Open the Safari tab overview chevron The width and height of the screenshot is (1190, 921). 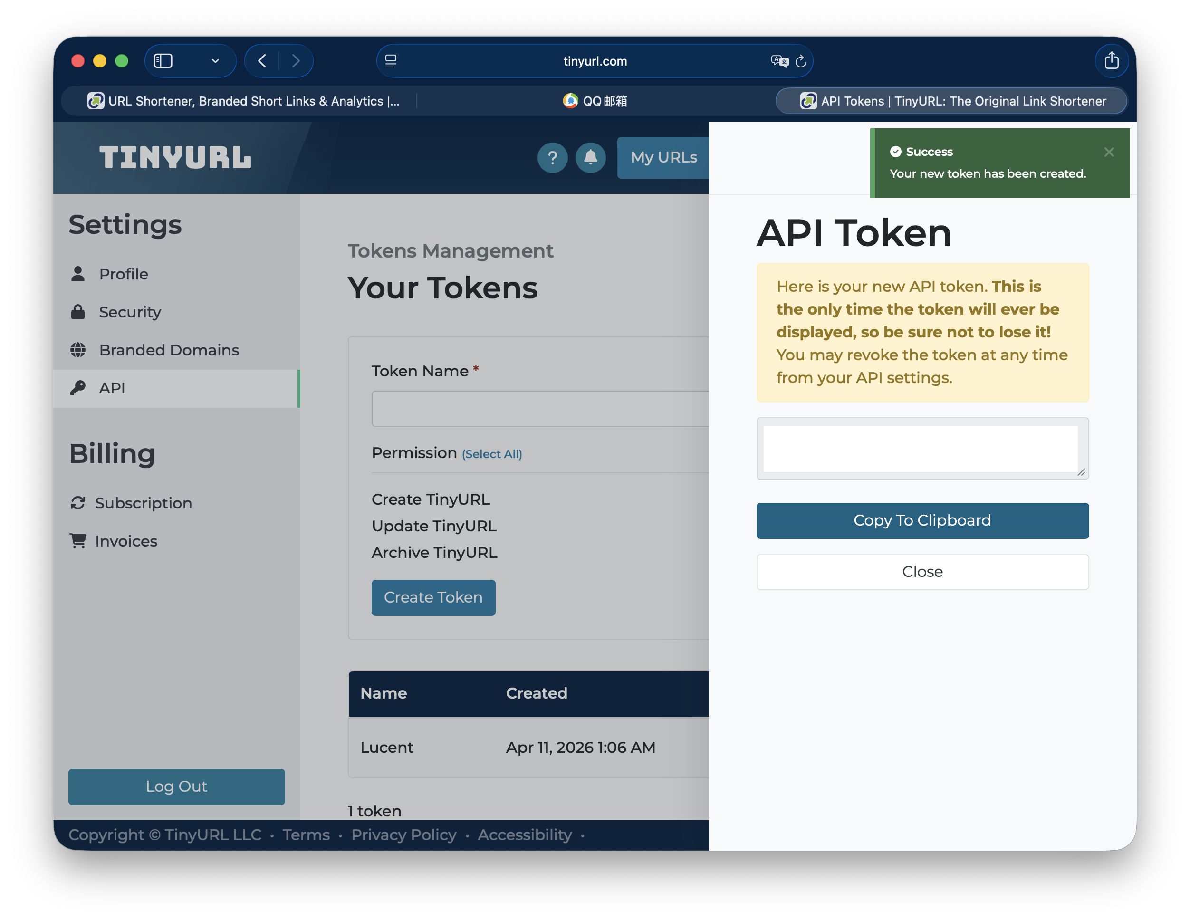click(215, 60)
